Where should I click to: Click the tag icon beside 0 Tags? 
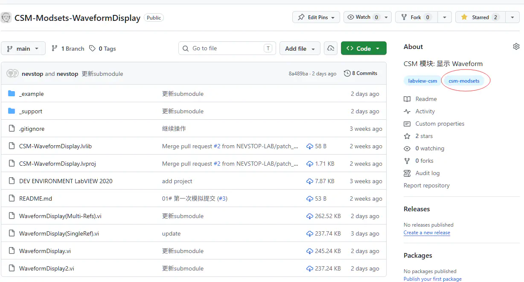pos(92,49)
